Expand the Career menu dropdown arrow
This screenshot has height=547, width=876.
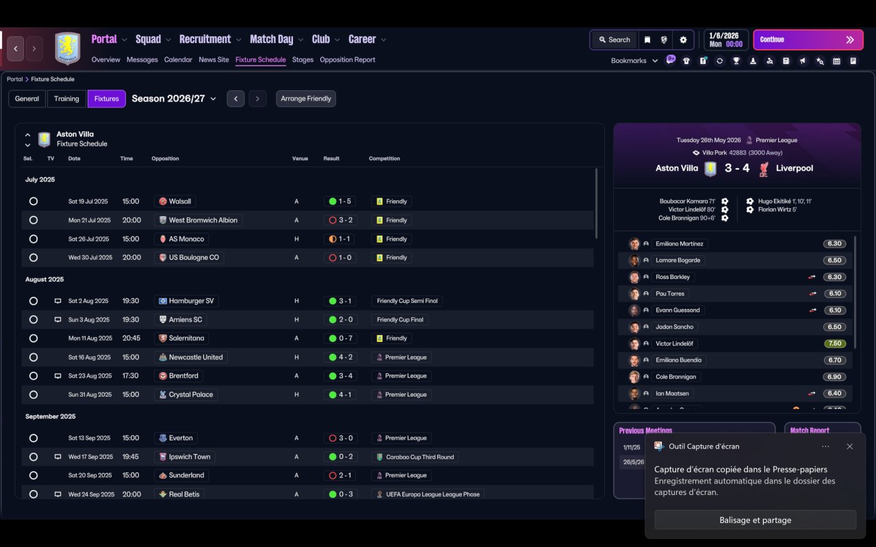pyautogui.click(x=383, y=40)
